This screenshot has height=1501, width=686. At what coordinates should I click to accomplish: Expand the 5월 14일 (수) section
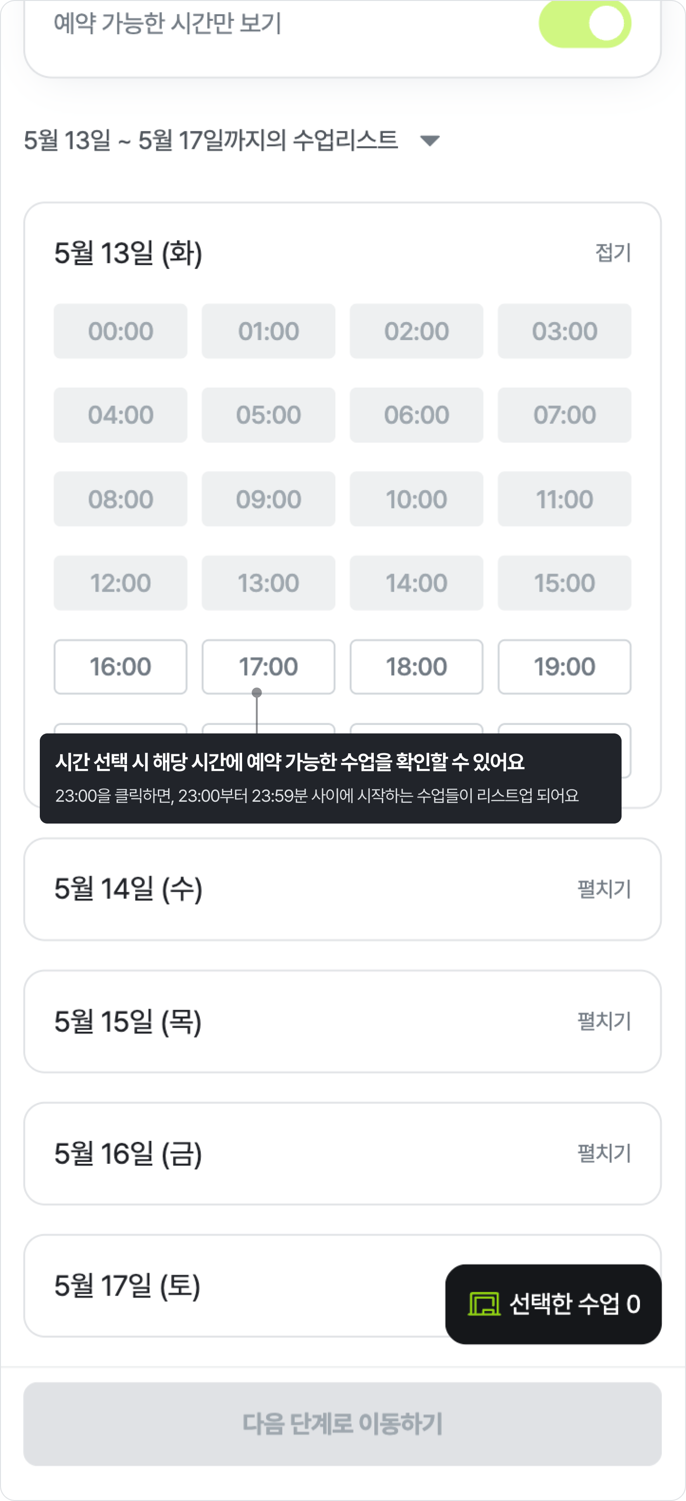(604, 889)
